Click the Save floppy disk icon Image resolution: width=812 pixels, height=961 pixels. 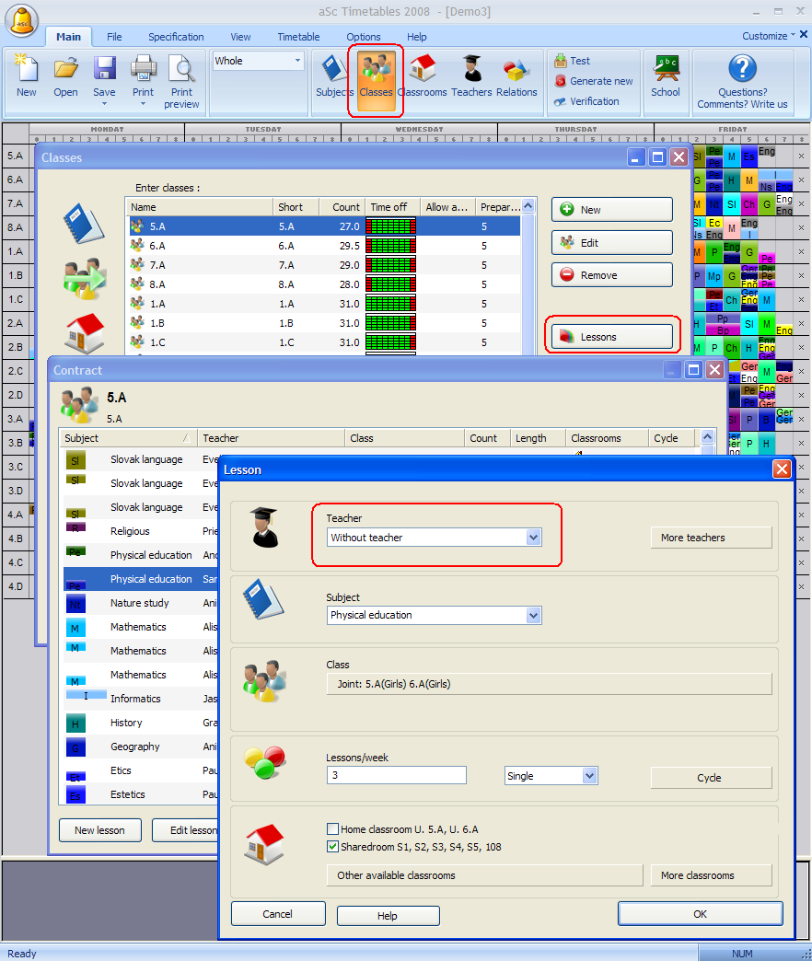coord(104,72)
